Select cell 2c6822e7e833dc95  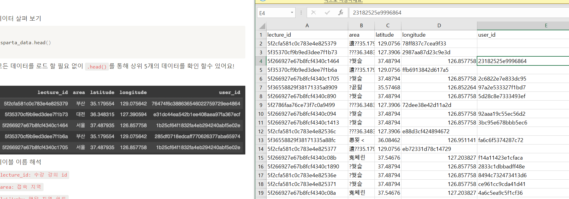click(x=523, y=79)
